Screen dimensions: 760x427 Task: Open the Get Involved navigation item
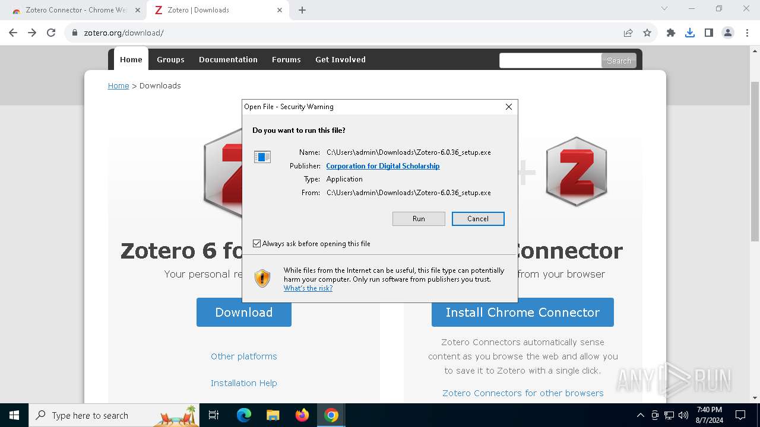[x=340, y=59]
